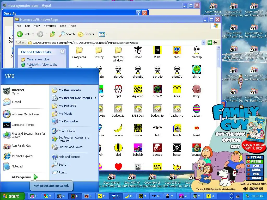Collapse the File and Folder Tasks panel

coord(62,52)
